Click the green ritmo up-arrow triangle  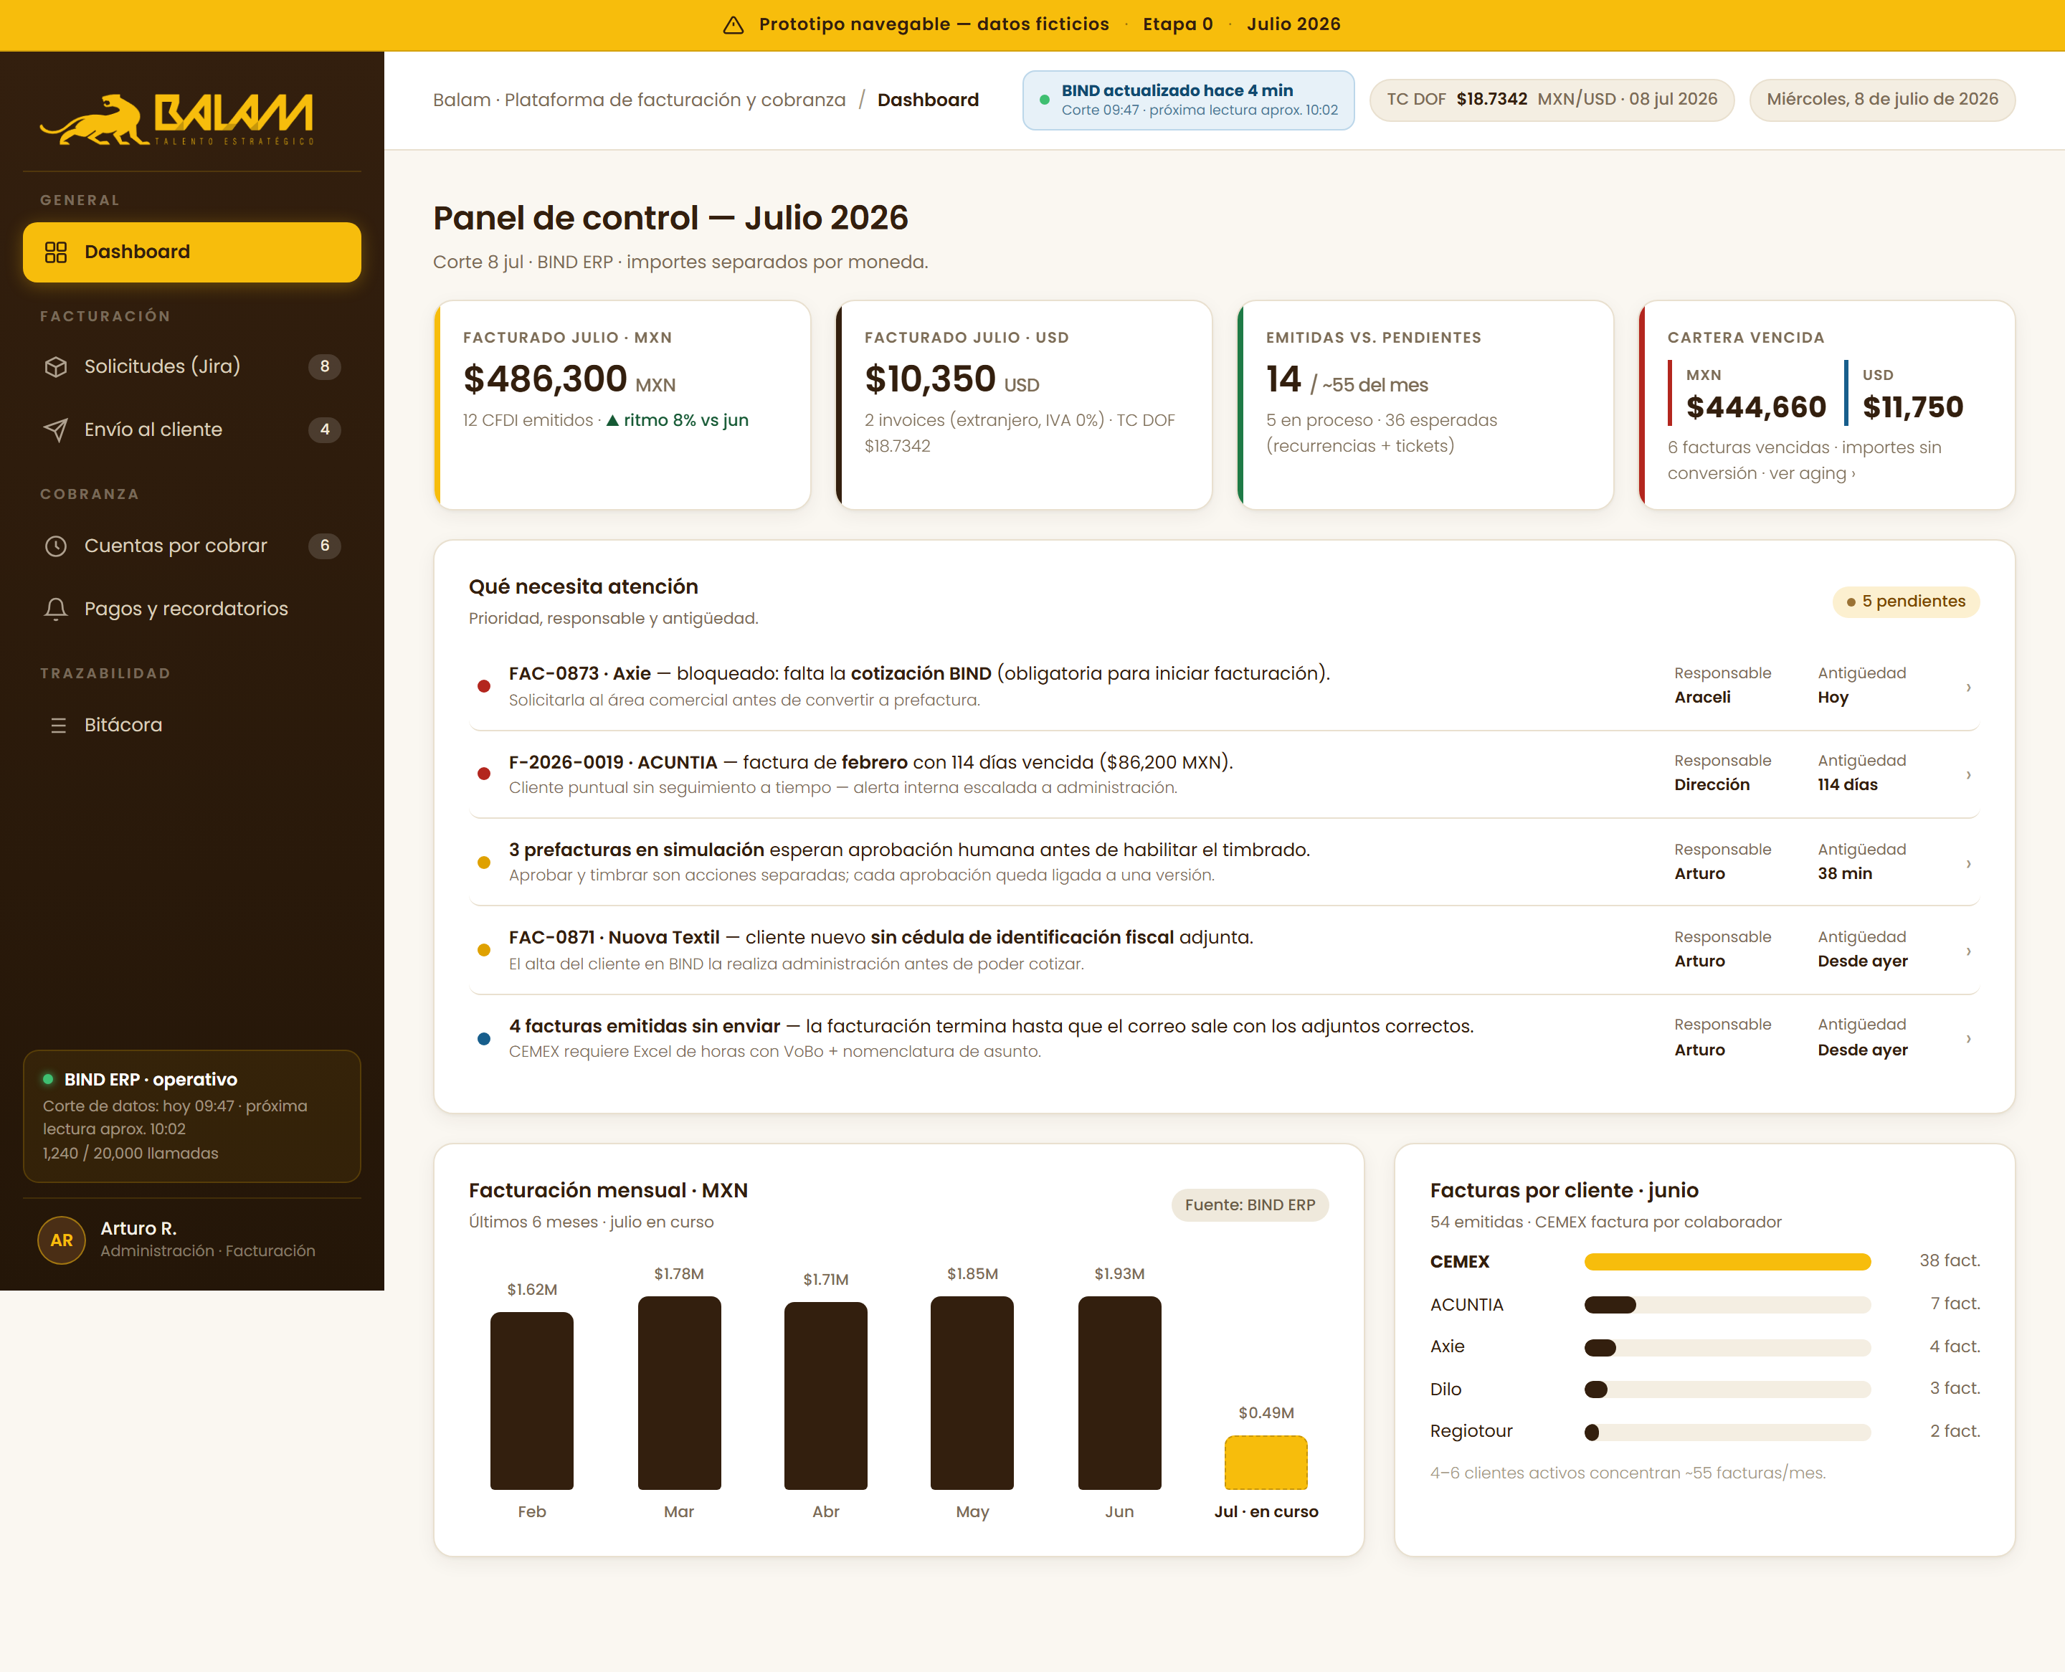coord(612,420)
